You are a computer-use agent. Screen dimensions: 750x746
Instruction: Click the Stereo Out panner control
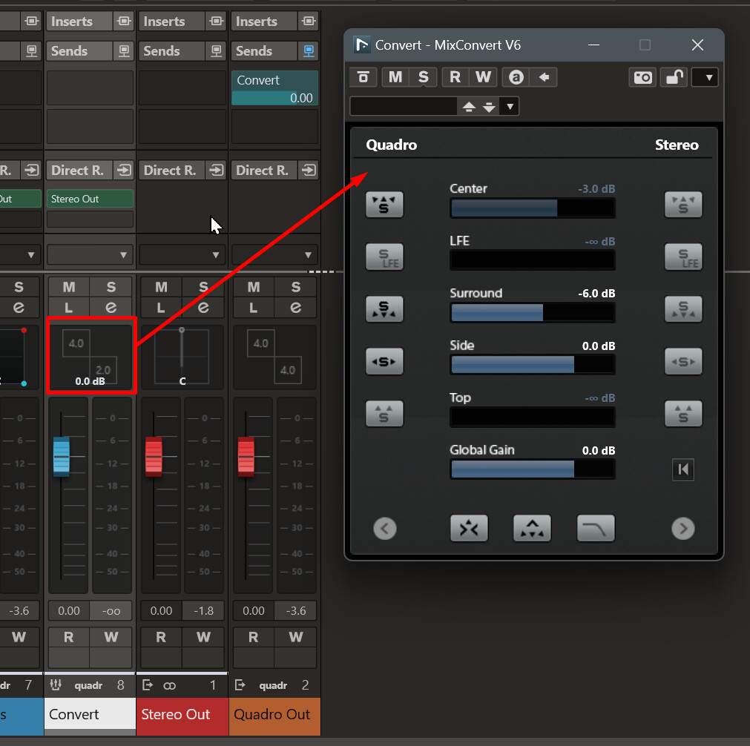click(x=182, y=357)
